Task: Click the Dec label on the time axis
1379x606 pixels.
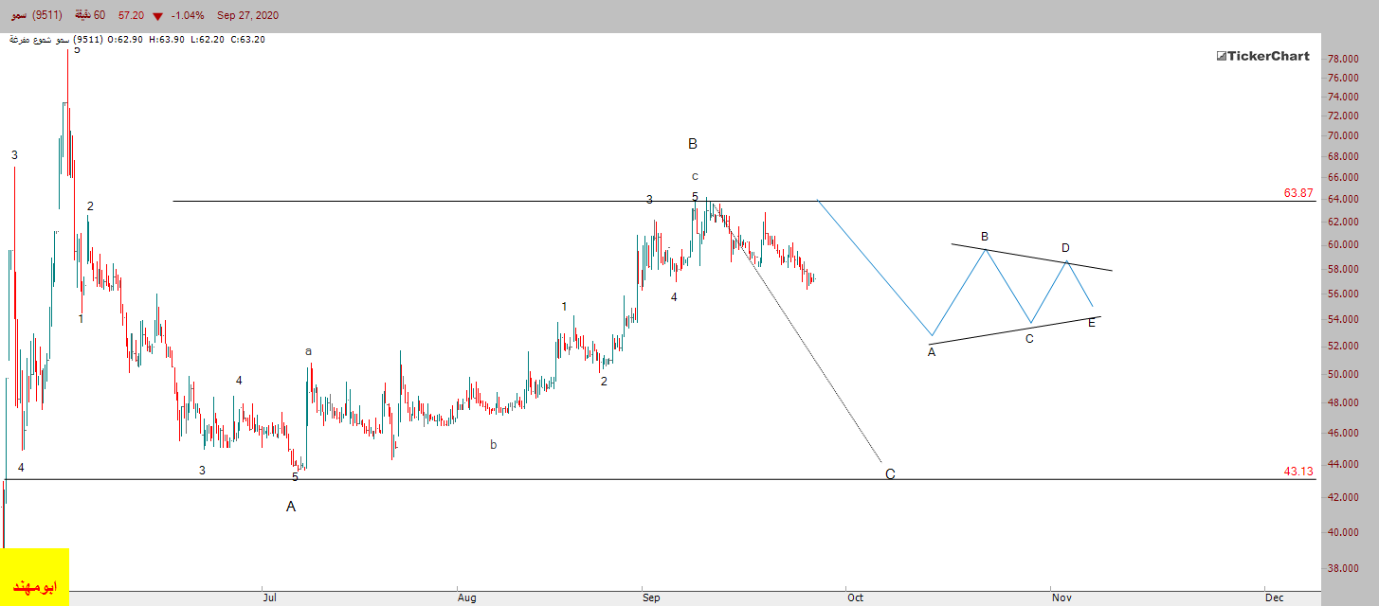Action: click(x=1274, y=597)
